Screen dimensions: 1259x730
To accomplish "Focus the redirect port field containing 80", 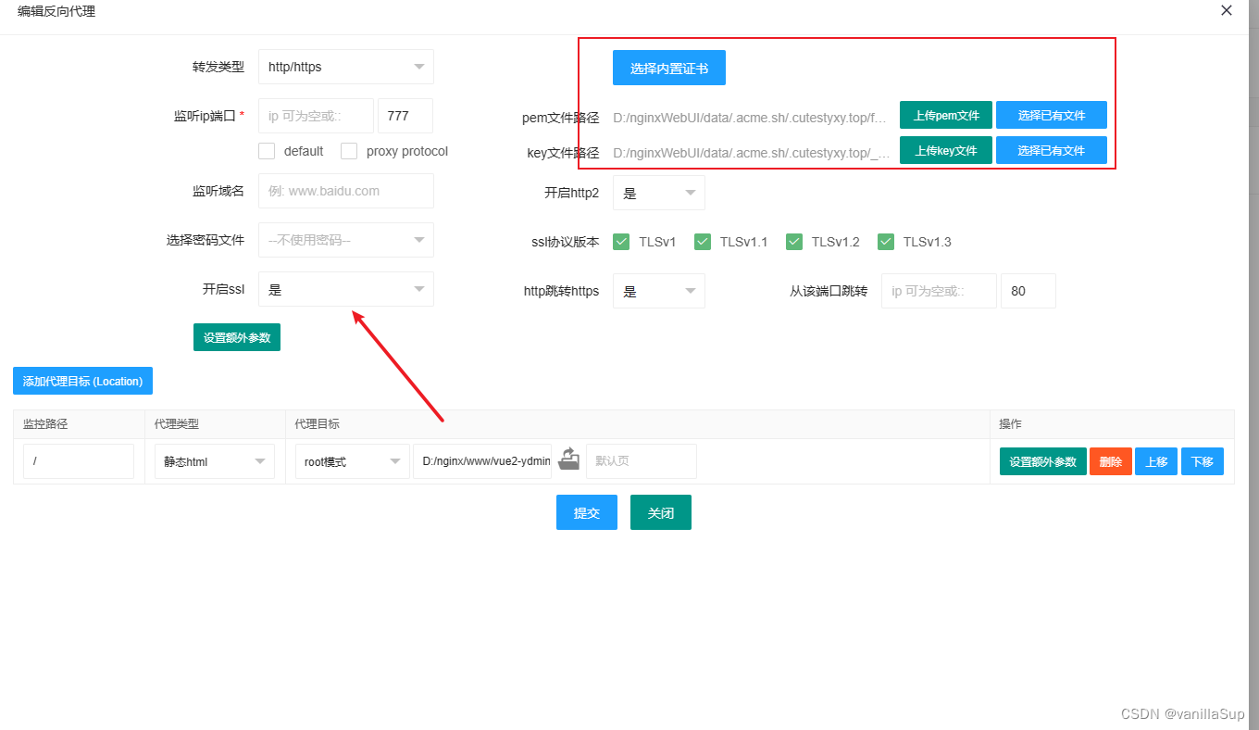I will 1028,291.
